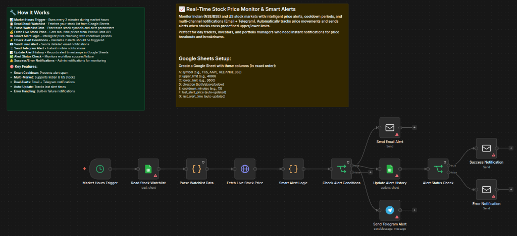Select the Update Alert History sheets node

click(x=390, y=169)
